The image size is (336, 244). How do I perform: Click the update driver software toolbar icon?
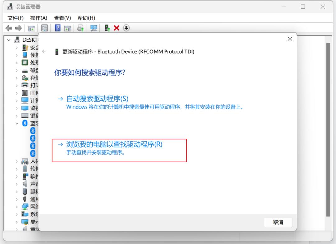coord(81,28)
